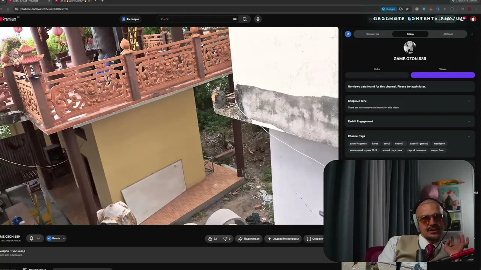Close the ХРАМ - YouTube browser tab
481x270 pixels.
coord(48,1)
